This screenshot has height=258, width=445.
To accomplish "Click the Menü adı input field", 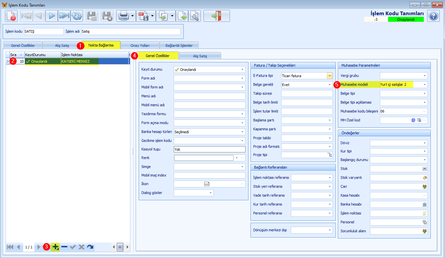I will 209,96.
